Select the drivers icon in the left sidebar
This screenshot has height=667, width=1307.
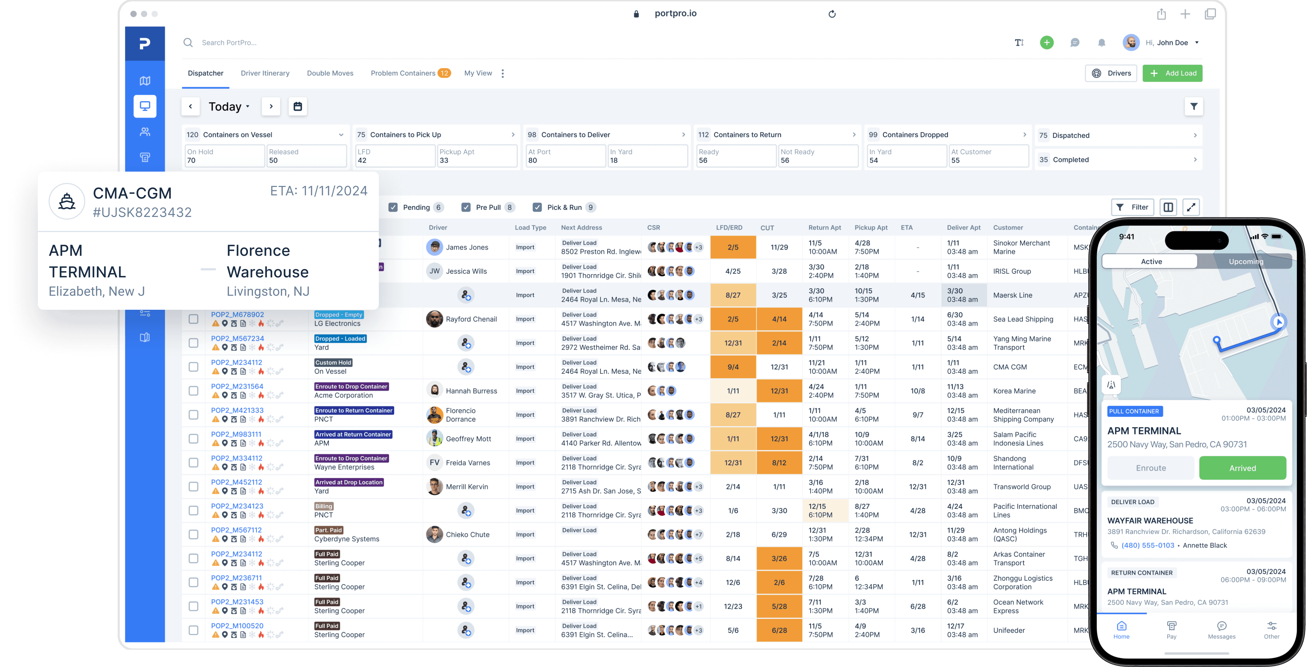tap(145, 131)
